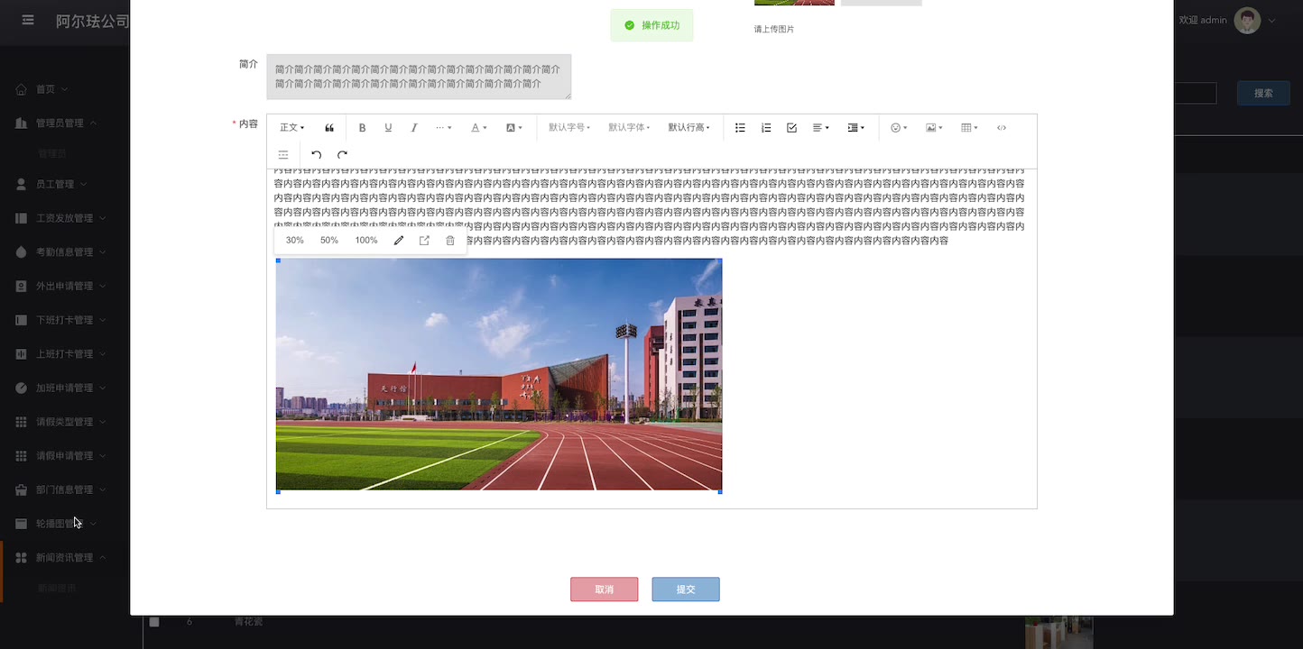Set selected image width to 30%
The image size is (1303, 649).
pos(295,241)
